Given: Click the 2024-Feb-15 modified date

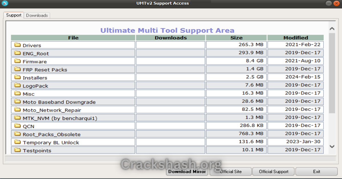Looking at the screenshot, I should (x=303, y=77).
